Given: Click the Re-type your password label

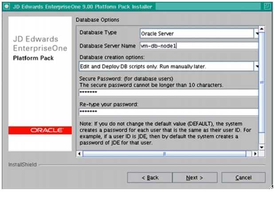Looking at the screenshot, I should tap(109, 104).
